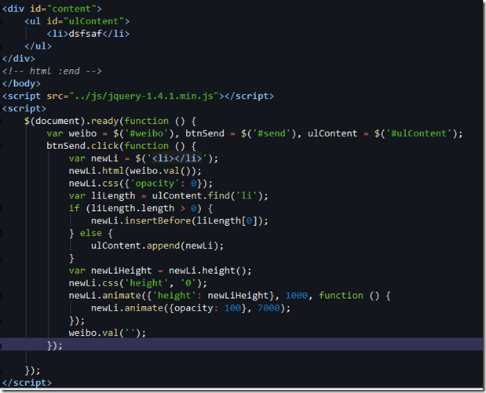This screenshot has height=393, width=486.
Task: Click the list item text dsfsaf
Action: point(86,34)
